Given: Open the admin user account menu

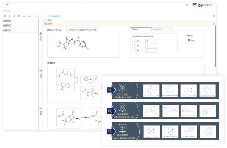Looking at the screenshot, I should coord(206,5).
